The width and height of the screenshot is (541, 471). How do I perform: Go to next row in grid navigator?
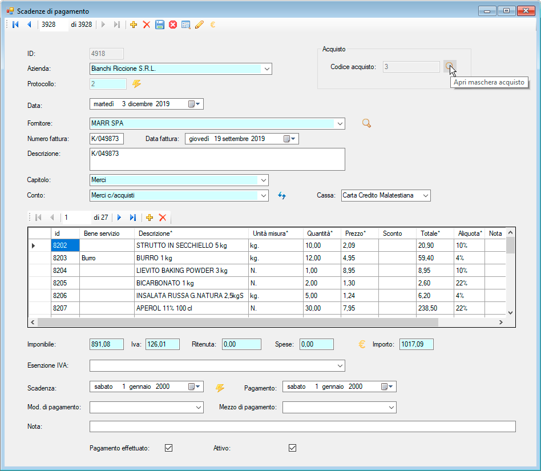[x=119, y=218]
